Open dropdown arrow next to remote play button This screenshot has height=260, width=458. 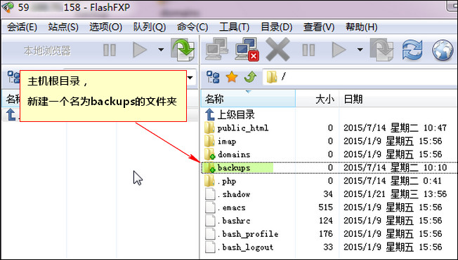pos(360,50)
